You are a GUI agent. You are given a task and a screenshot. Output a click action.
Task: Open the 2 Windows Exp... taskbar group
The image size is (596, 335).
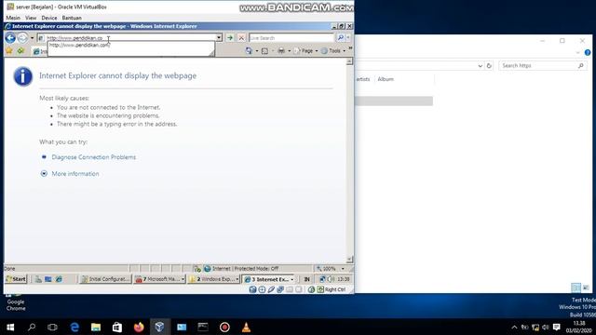coord(214,279)
